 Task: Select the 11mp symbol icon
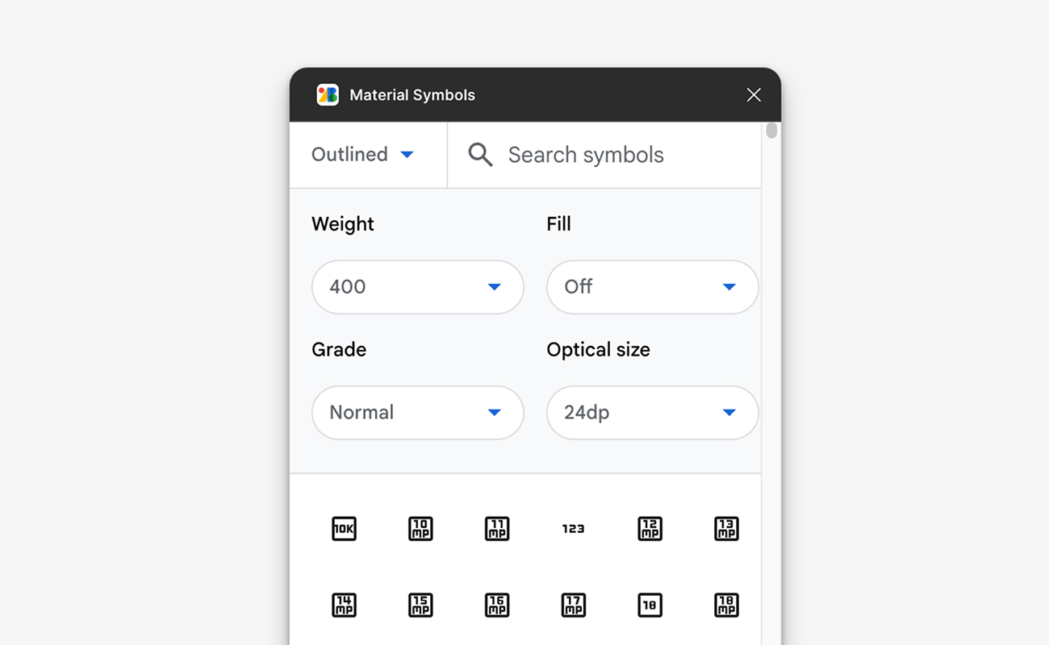tap(497, 529)
